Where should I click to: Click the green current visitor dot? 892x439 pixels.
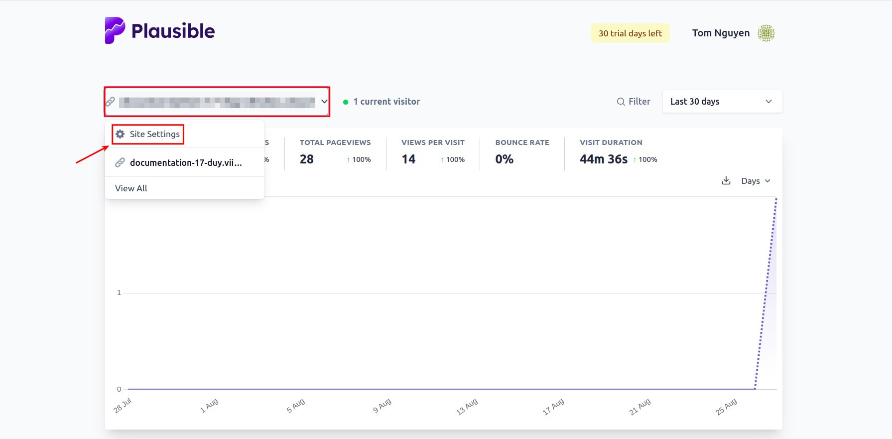click(346, 102)
